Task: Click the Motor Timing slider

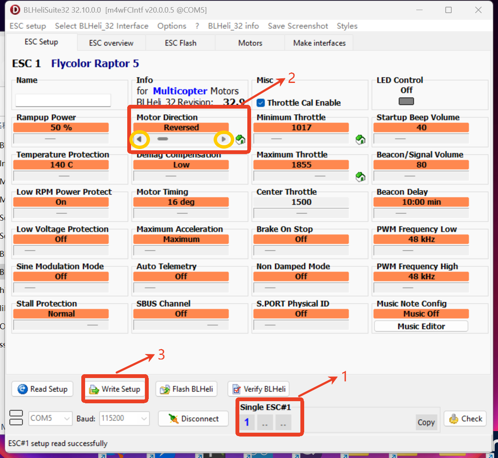Action: tap(181, 213)
